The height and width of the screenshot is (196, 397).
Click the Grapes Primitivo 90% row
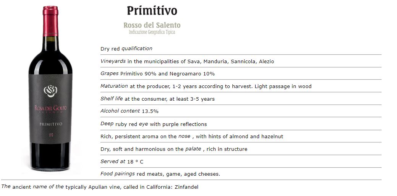(x=157, y=73)
